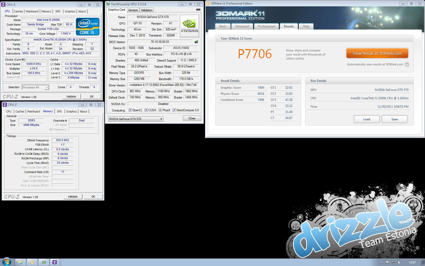This screenshot has height=266, width=425.
Task: Open the orange 3DMark taskbar icon
Action: click(x=32, y=262)
